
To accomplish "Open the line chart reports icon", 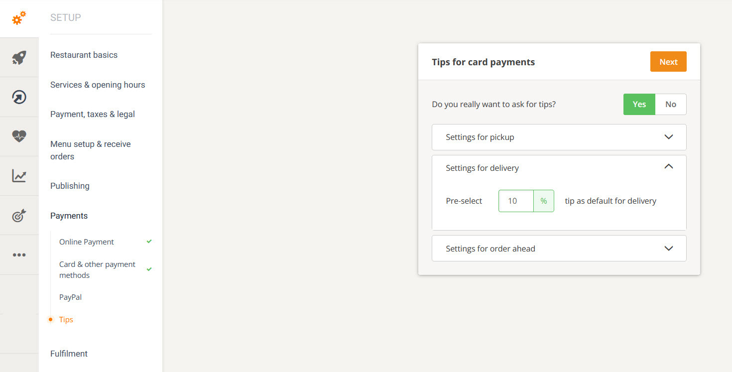I will (19, 176).
